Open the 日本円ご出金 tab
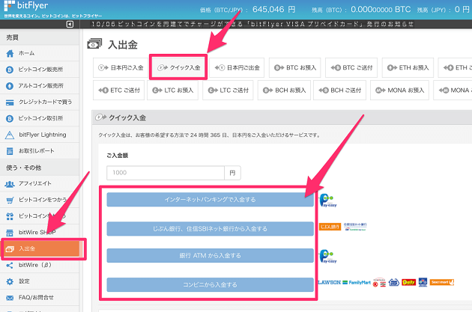The image size is (472, 312). tap(237, 68)
